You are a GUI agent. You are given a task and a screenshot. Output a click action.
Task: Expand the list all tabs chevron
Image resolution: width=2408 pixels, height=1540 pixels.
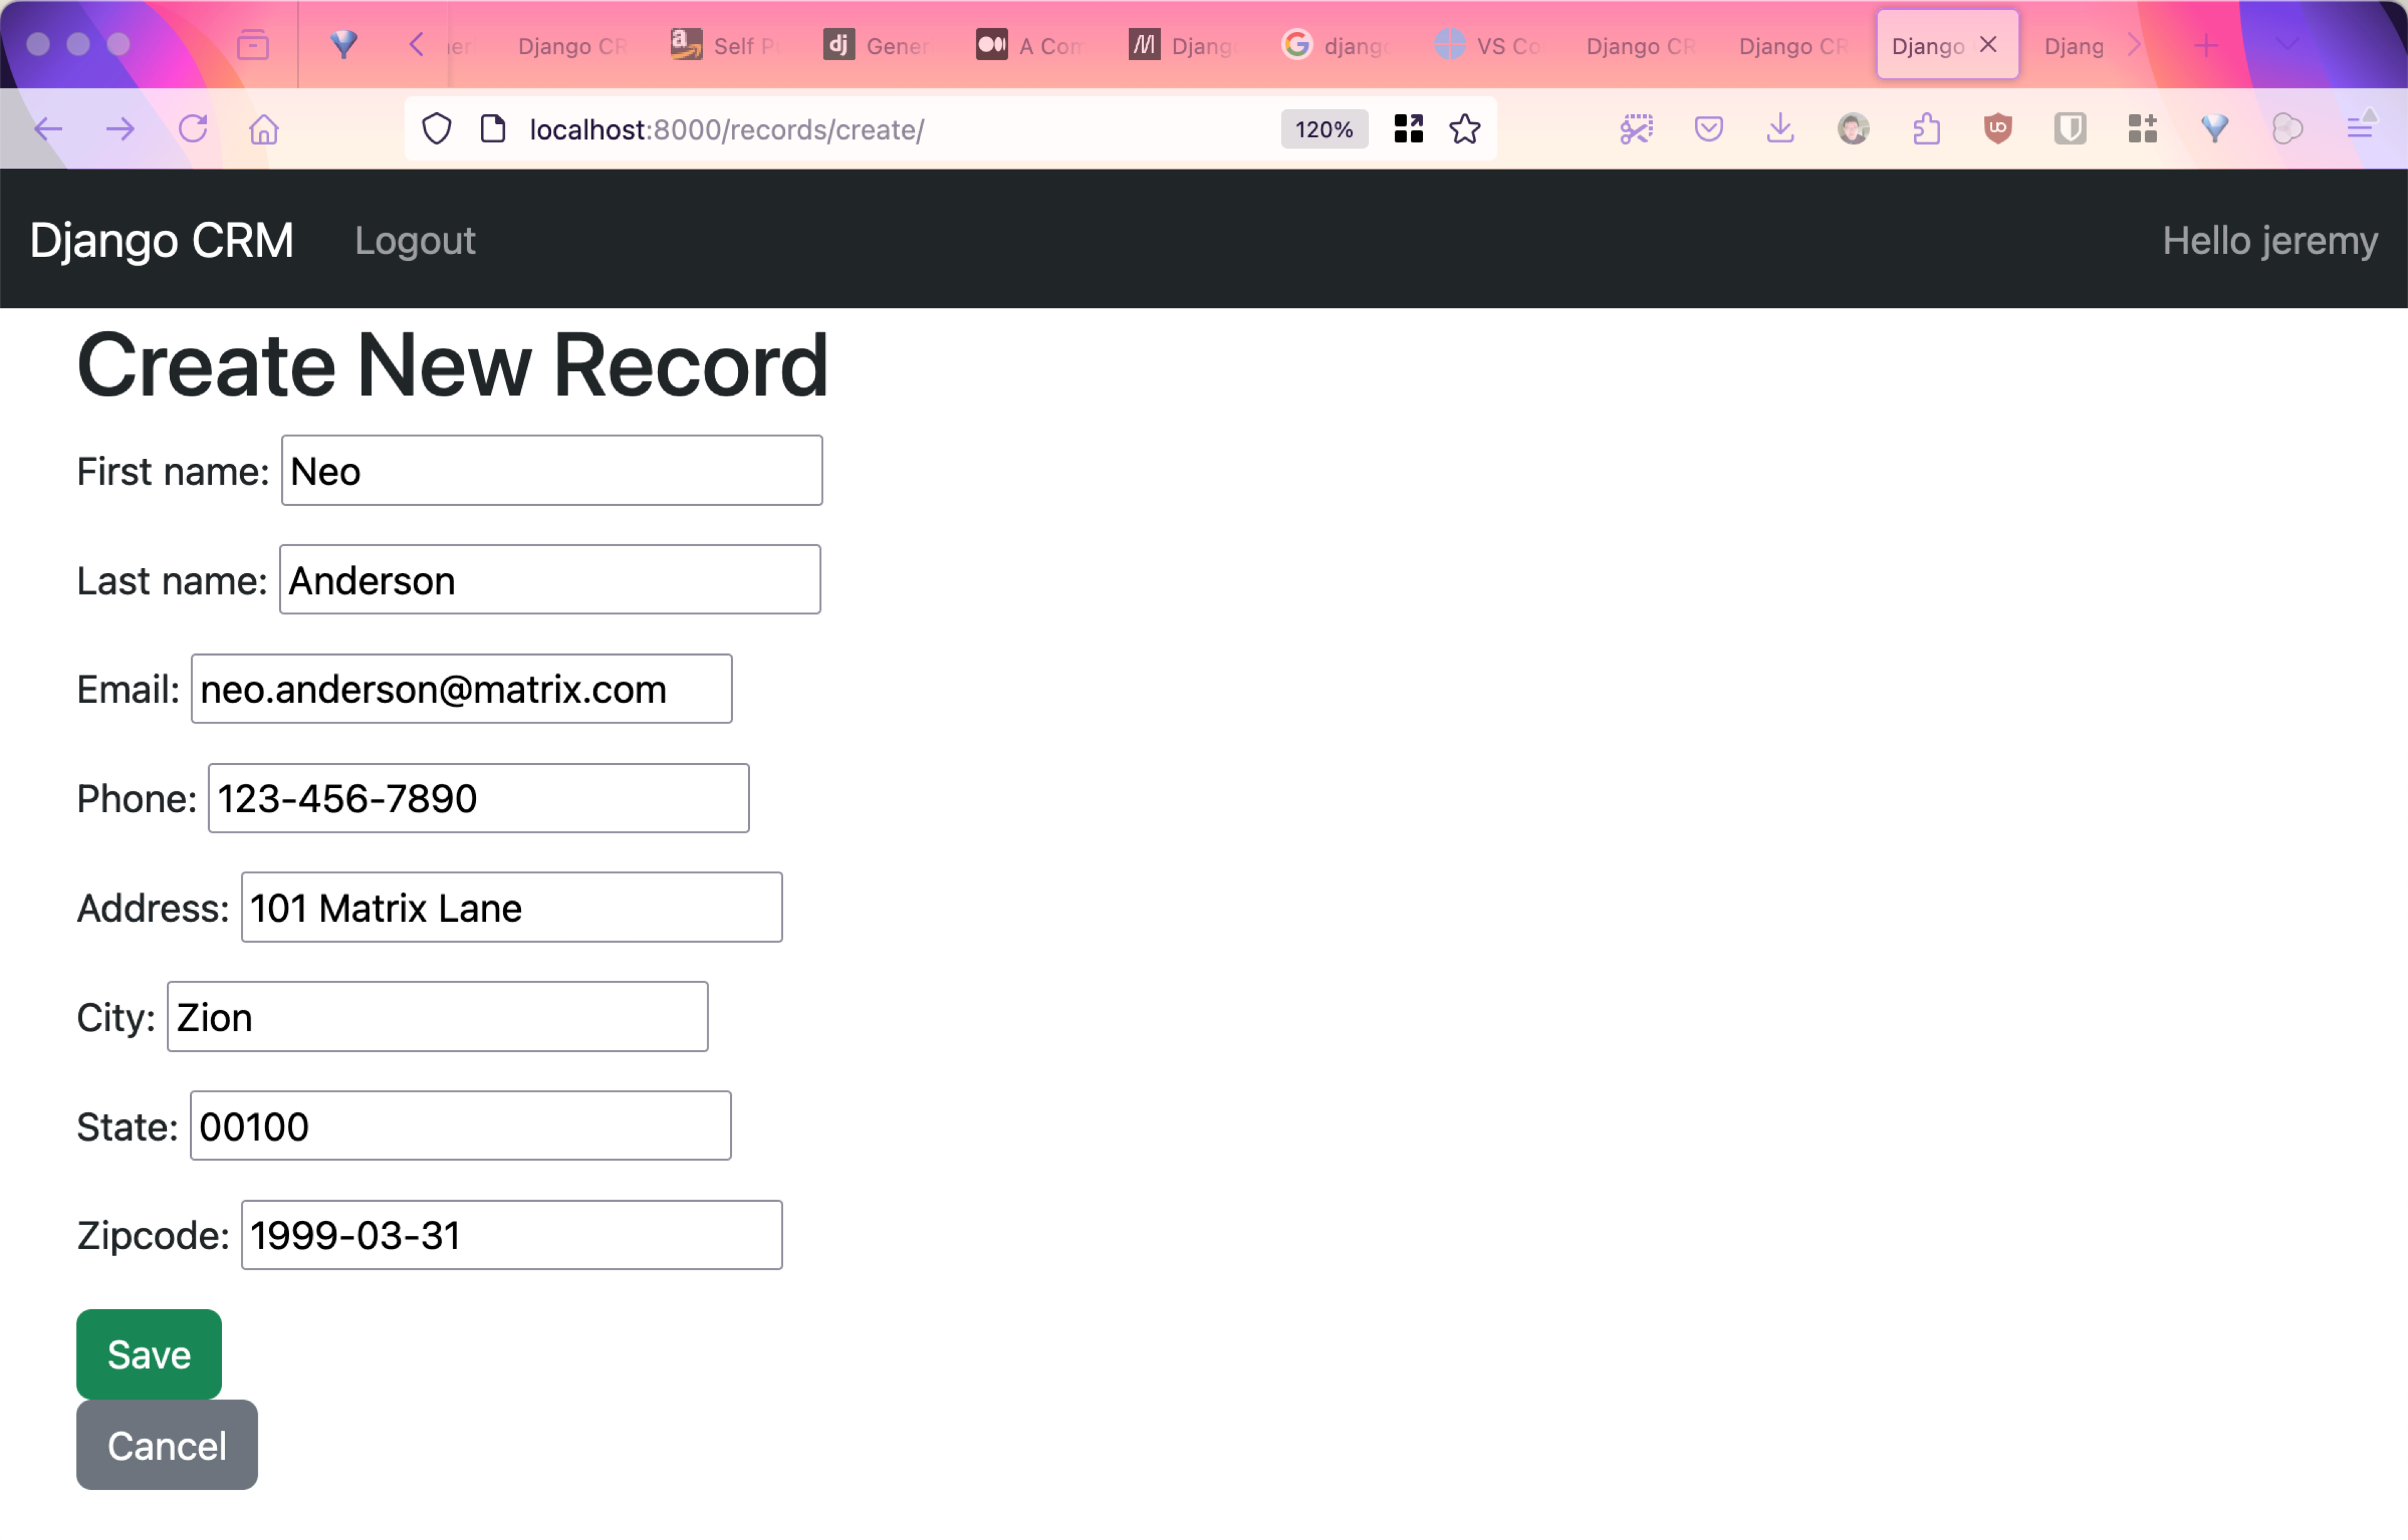click(2286, 45)
